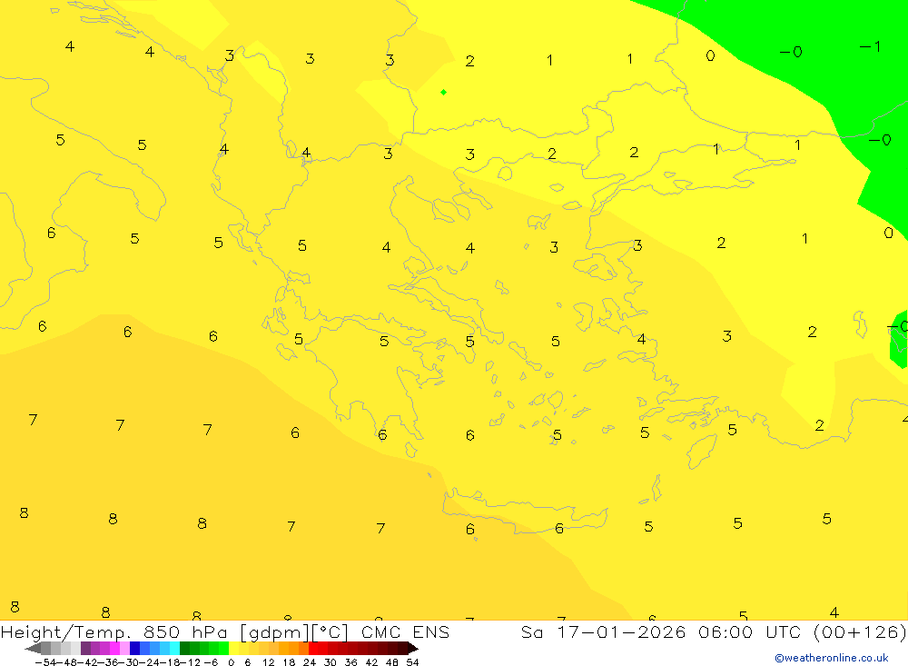Click the CMC ENS model label
908x666 pixels.
click(x=405, y=631)
